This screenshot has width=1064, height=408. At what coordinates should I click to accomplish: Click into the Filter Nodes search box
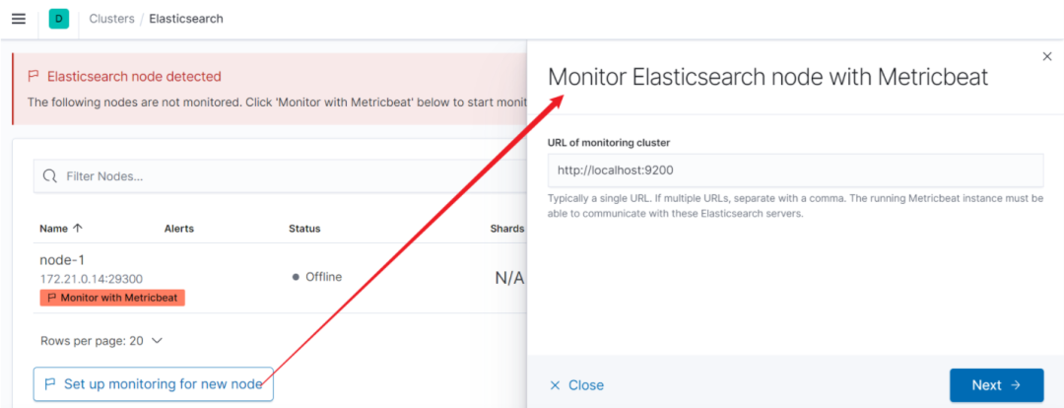point(276,176)
